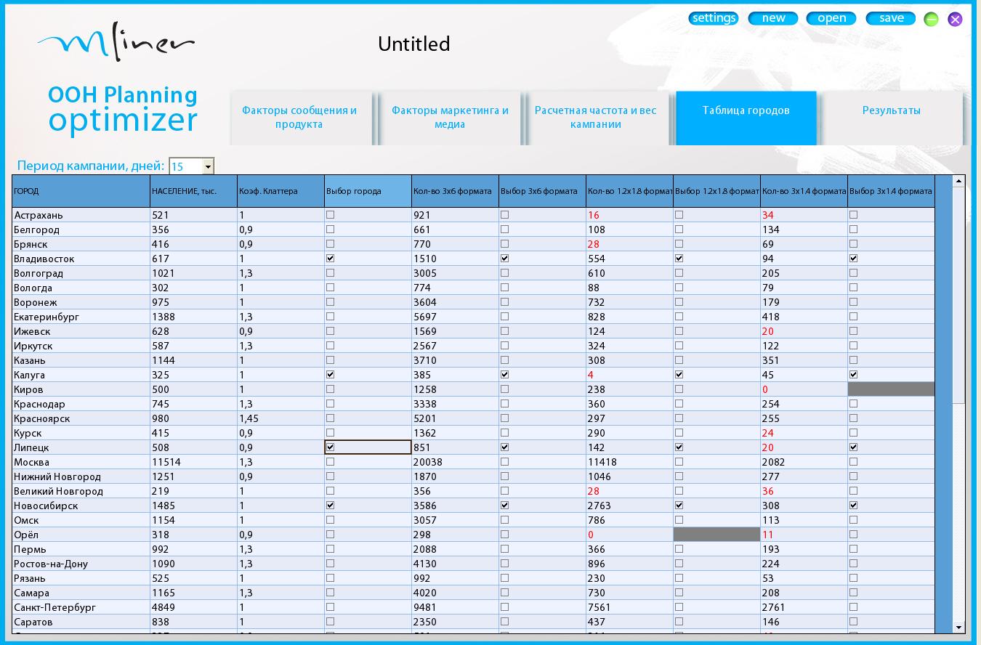Click the 'save' button
This screenshot has height=645, width=981.
click(891, 18)
